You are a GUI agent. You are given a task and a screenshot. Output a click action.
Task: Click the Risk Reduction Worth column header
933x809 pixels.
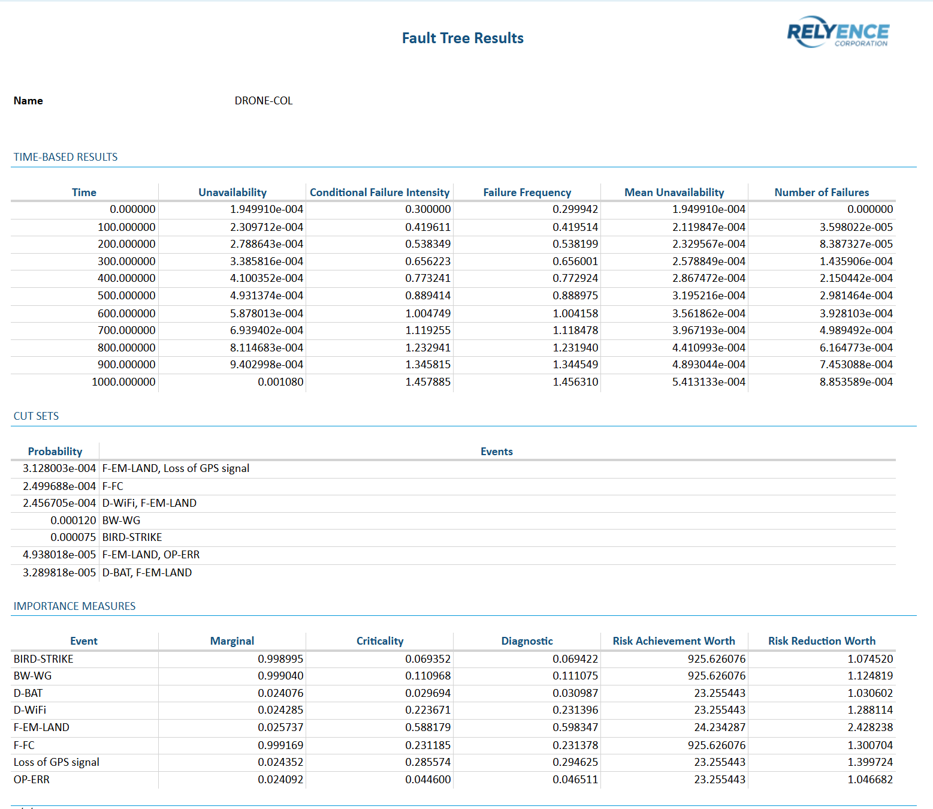point(822,640)
